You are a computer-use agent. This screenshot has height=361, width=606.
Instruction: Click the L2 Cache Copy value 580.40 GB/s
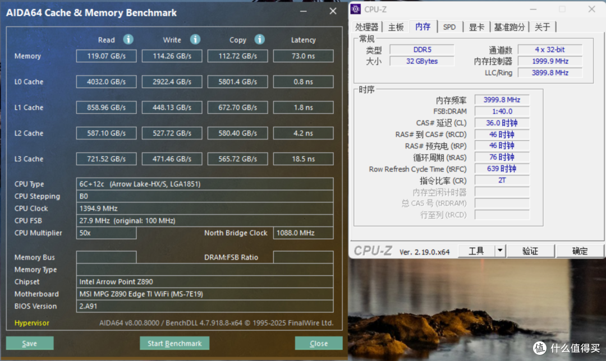[x=238, y=133]
